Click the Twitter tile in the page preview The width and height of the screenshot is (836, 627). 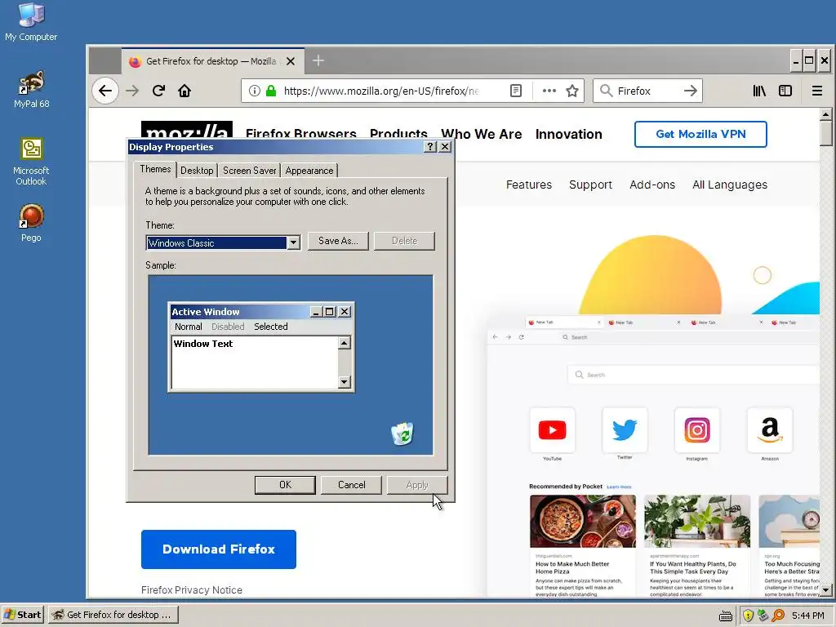[x=625, y=429]
